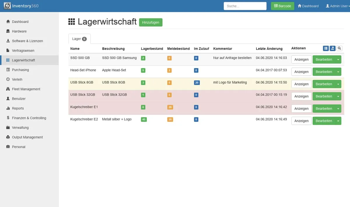
Task: Click the Verleih clock icon in sidebar
Action: (x=8, y=79)
